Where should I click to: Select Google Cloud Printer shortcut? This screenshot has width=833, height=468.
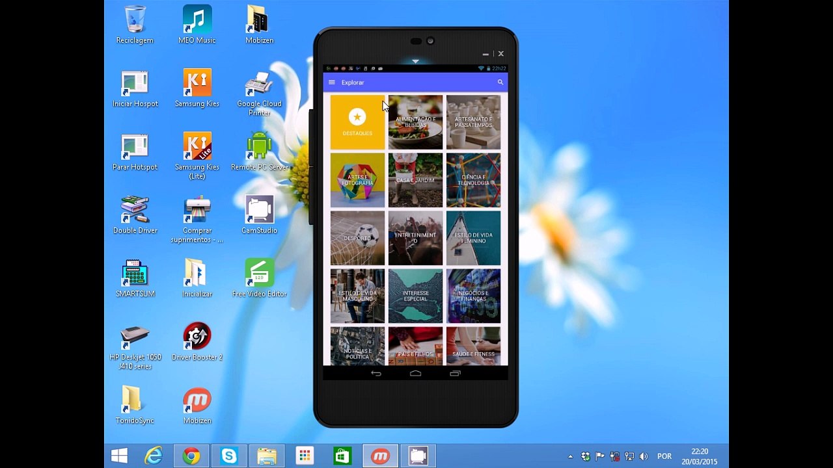pyautogui.click(x=259, y=93)
